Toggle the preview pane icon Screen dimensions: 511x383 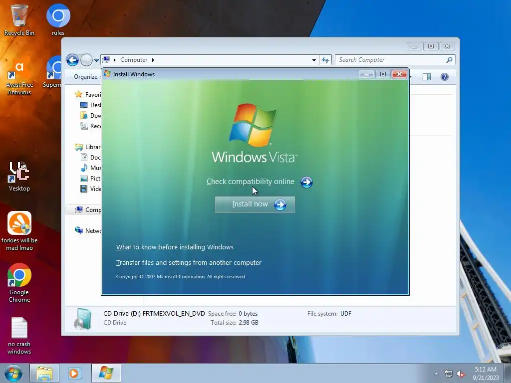pos(426,77)
